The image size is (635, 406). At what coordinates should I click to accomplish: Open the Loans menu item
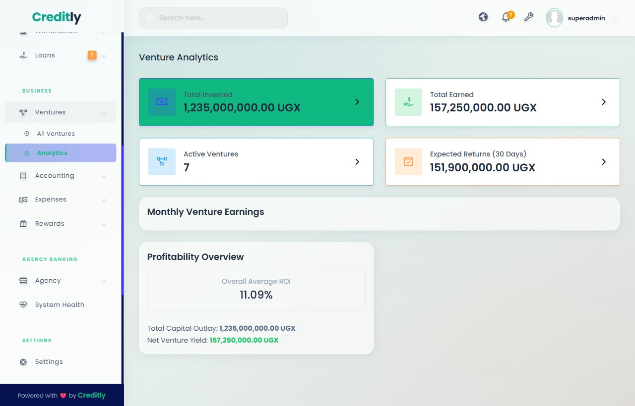[x=61, y=55]
